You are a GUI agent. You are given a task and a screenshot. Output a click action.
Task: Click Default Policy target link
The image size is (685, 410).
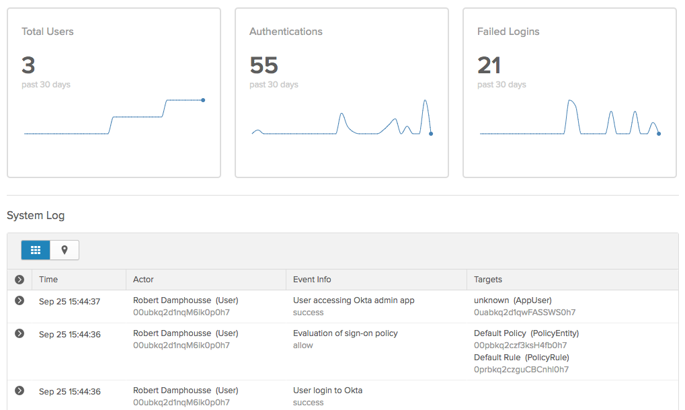pyautogui.click(x=500, y=333)
